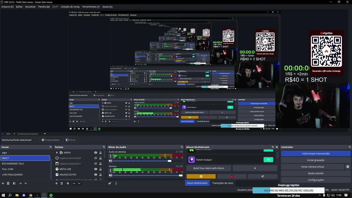Open the Arquivo menu
352x198 pixels.
click(x=7, y=7)
